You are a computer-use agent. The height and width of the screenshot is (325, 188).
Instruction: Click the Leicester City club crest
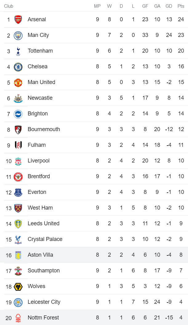[x=18, y=302]
